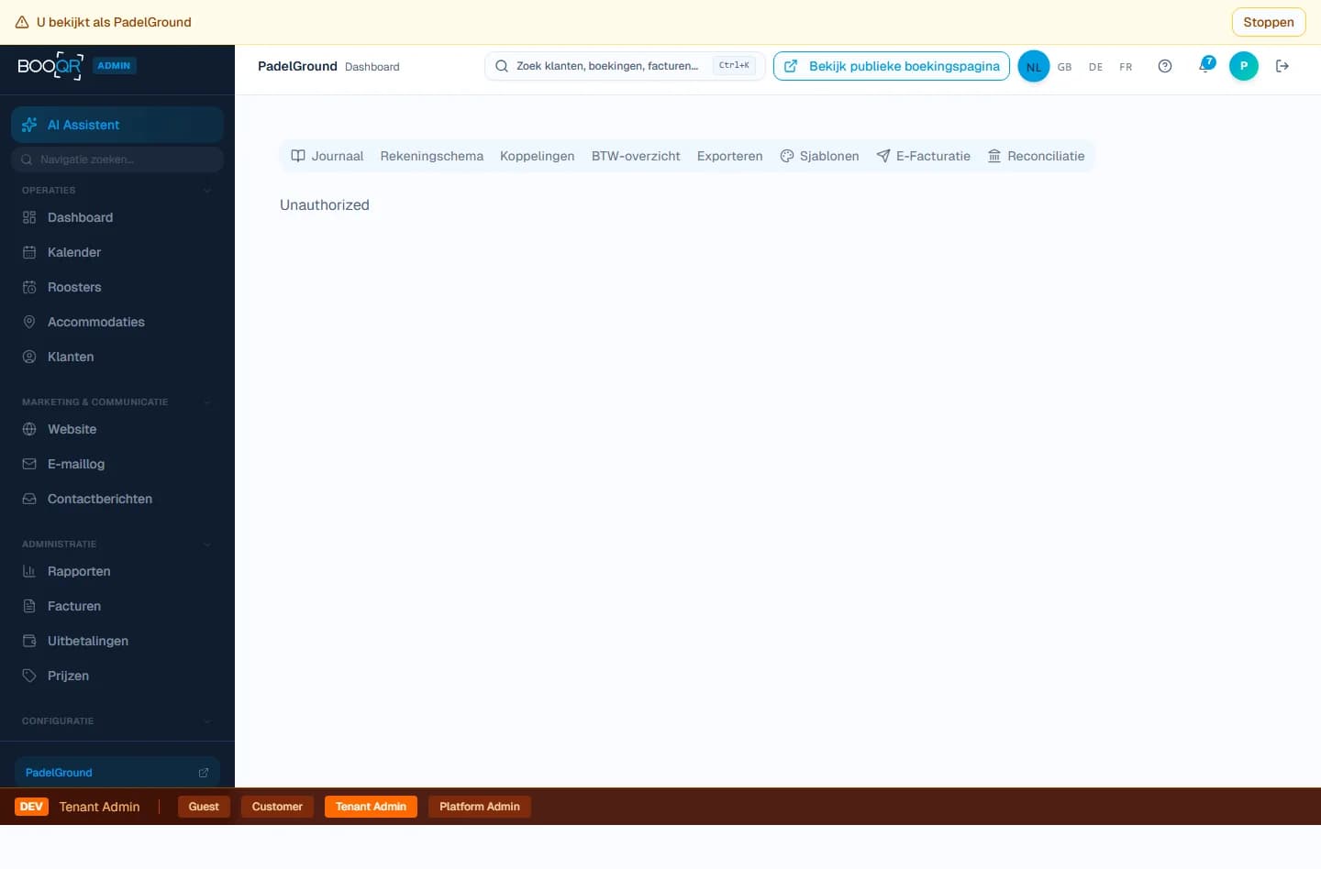Expand the CONFIGURATIE section
1321x869 pixels.
pos(207,721)
